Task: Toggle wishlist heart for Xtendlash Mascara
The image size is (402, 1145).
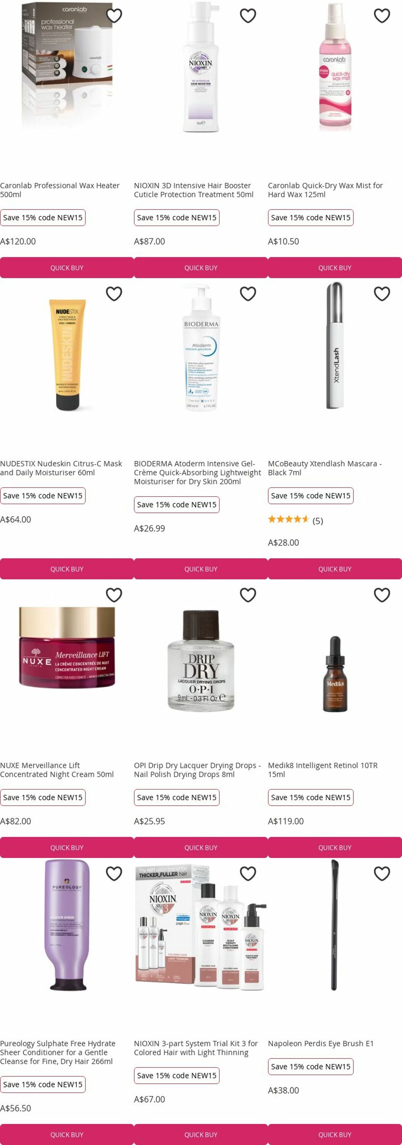Action: (382, 294)
